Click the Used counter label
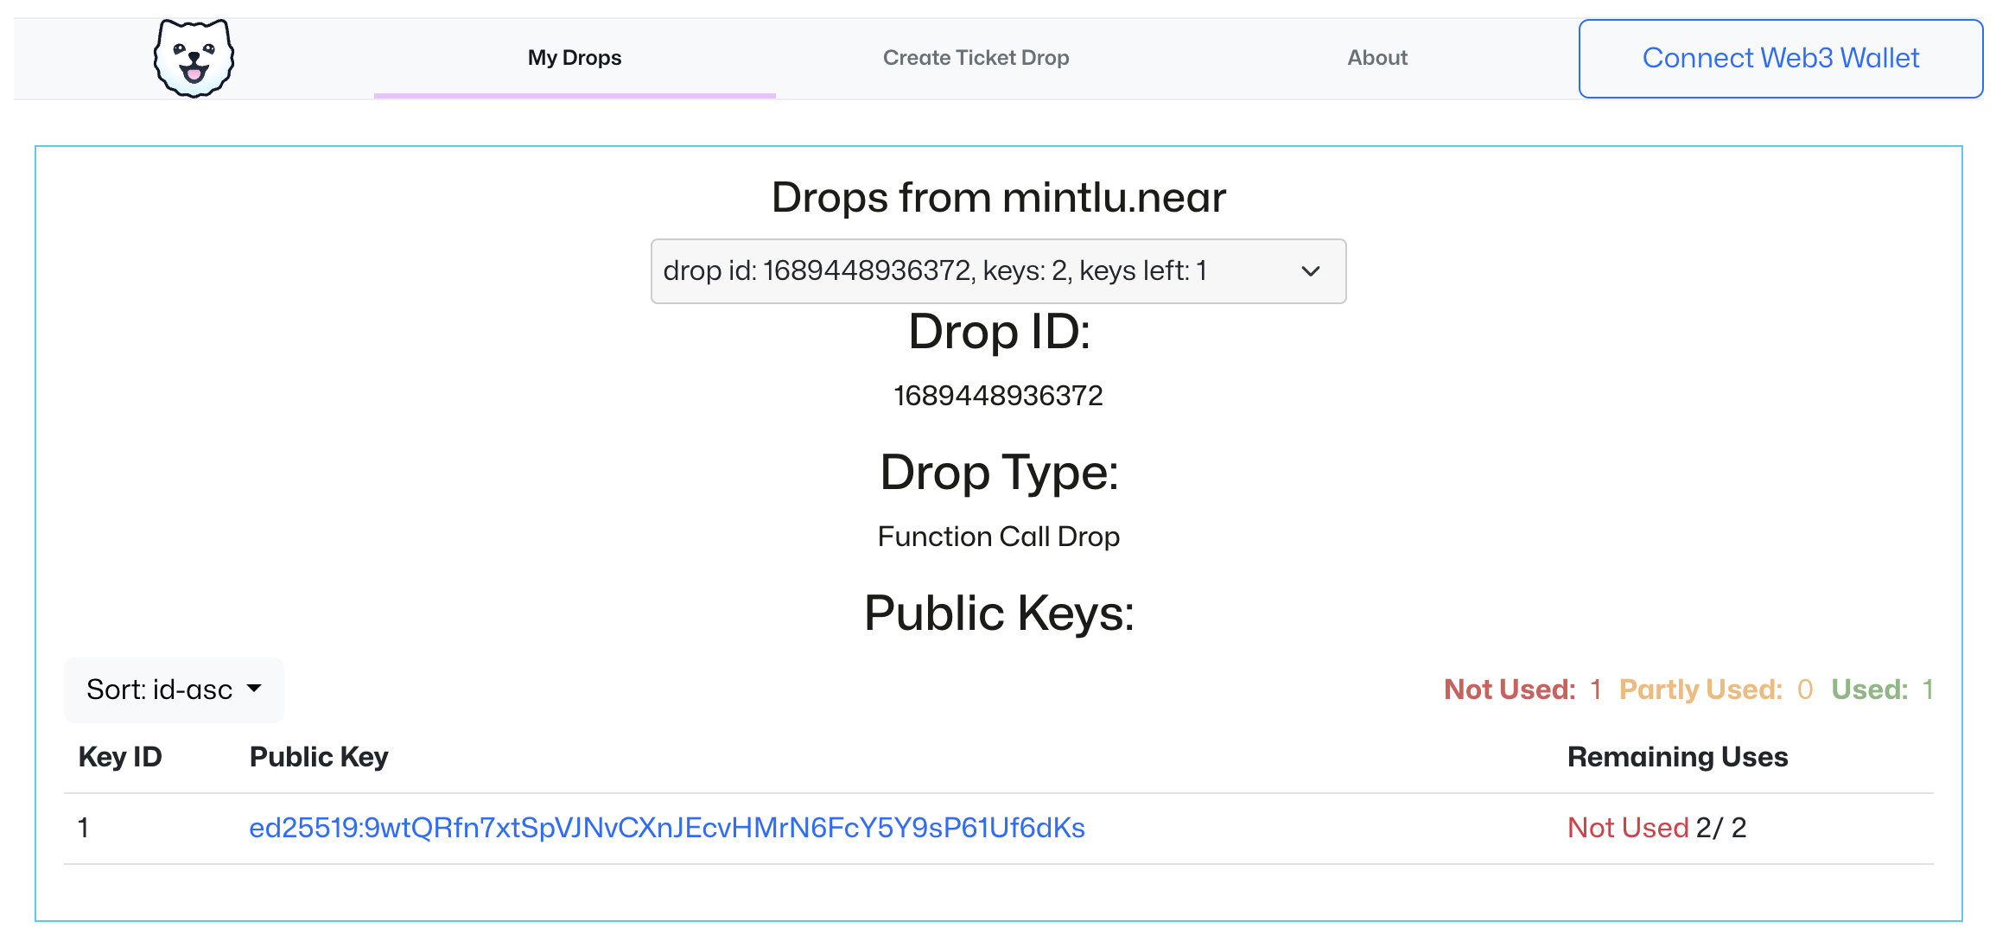1996x947 pixels. (x=1869, y=690)
